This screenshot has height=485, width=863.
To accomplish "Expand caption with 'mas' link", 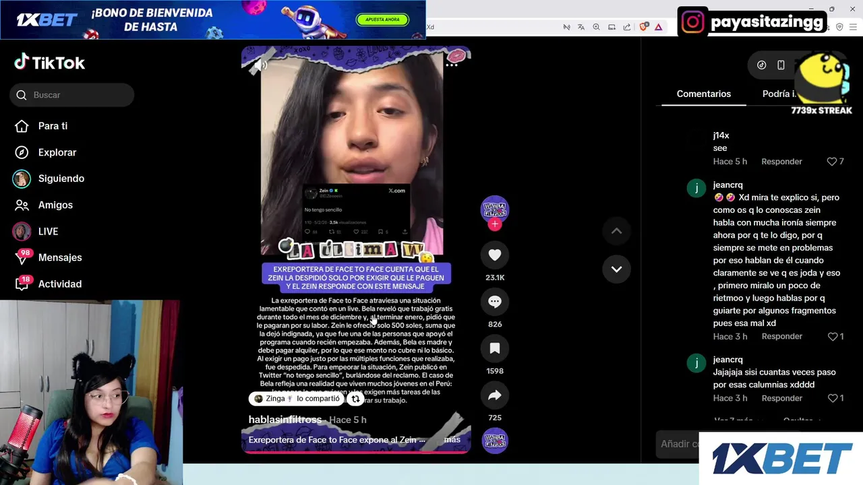I will point(452,440).
